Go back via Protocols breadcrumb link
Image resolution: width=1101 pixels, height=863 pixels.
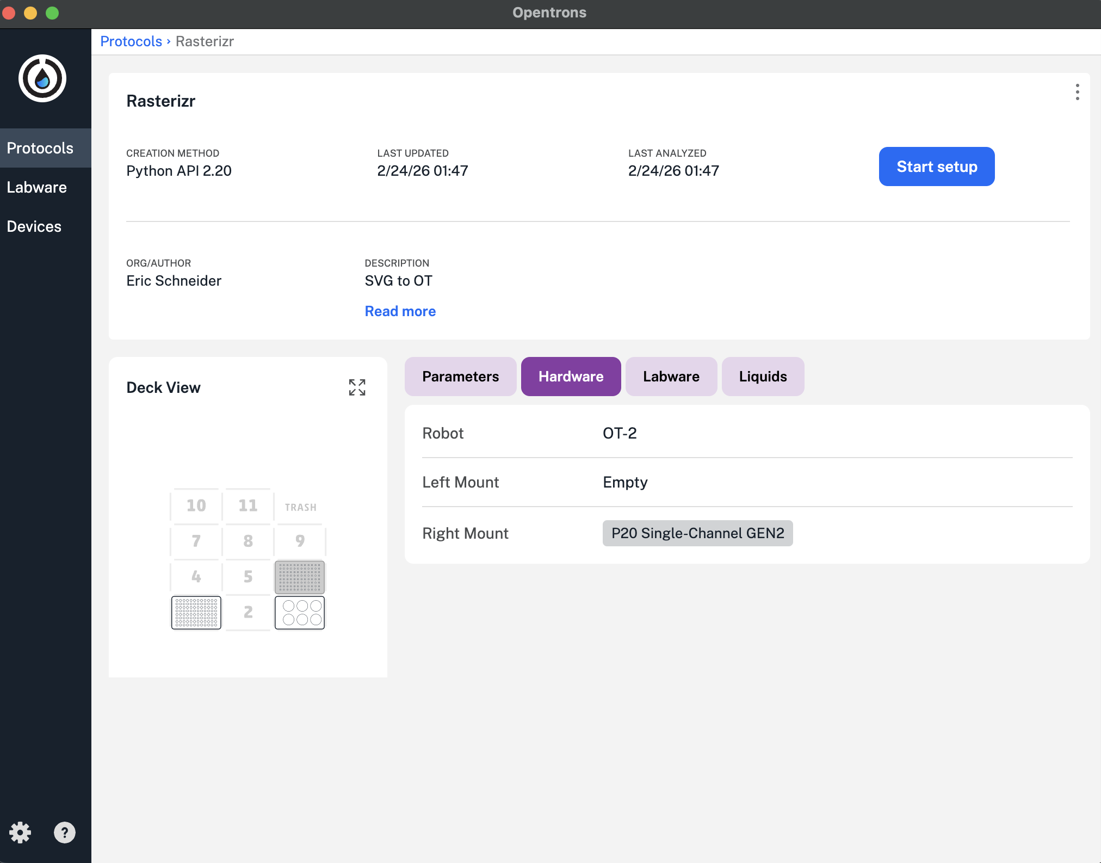[131, 41]
